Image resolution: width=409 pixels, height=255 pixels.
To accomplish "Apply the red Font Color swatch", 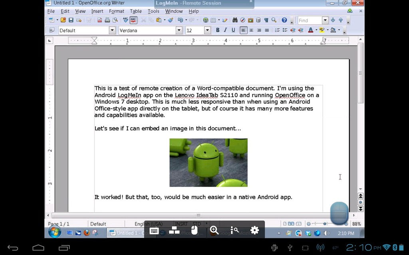I will click(x=310, y=30).
